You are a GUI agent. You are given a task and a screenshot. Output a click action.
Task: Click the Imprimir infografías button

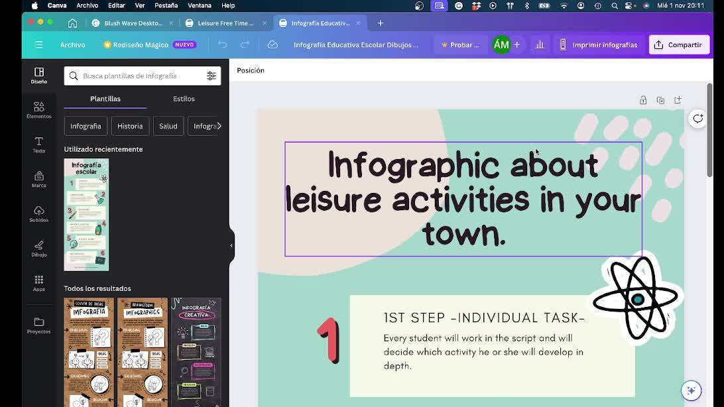pyautogui.click(x=598, y=44)
